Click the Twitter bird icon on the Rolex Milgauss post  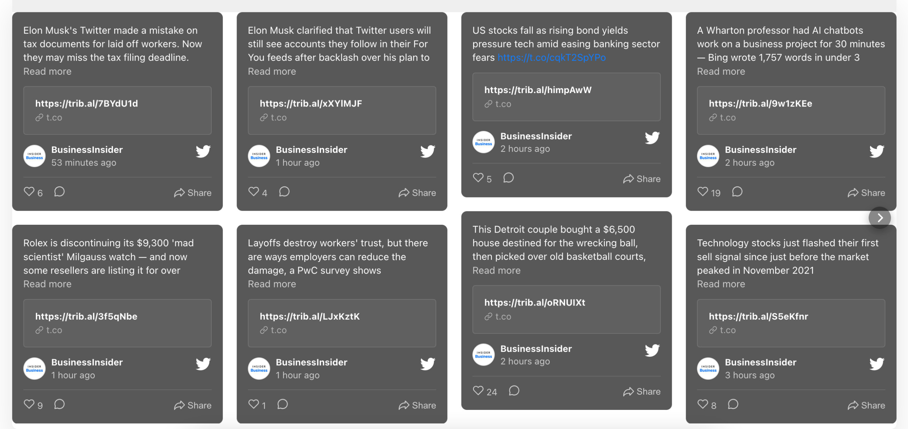click(x=203, y=364)
